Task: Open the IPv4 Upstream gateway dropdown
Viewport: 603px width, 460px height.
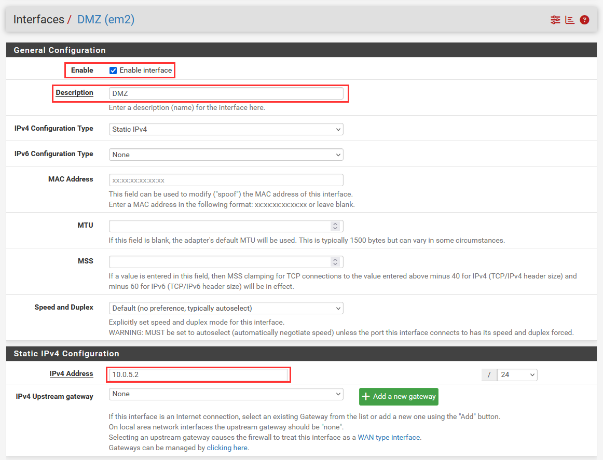Action: tap(226, 394)
